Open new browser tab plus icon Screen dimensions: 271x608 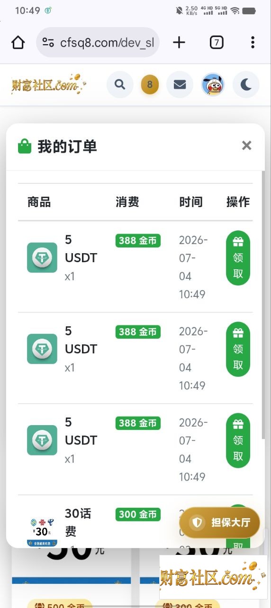179,42
